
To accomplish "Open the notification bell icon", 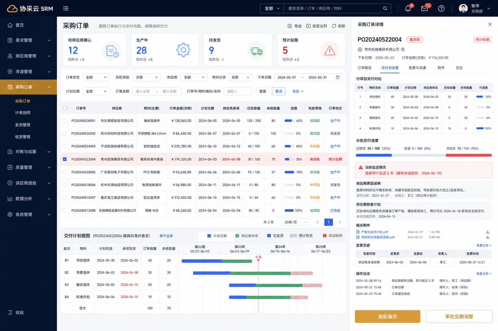I will pos(408,9).
